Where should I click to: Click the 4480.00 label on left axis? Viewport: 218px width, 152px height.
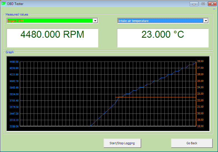click(14, 62)
